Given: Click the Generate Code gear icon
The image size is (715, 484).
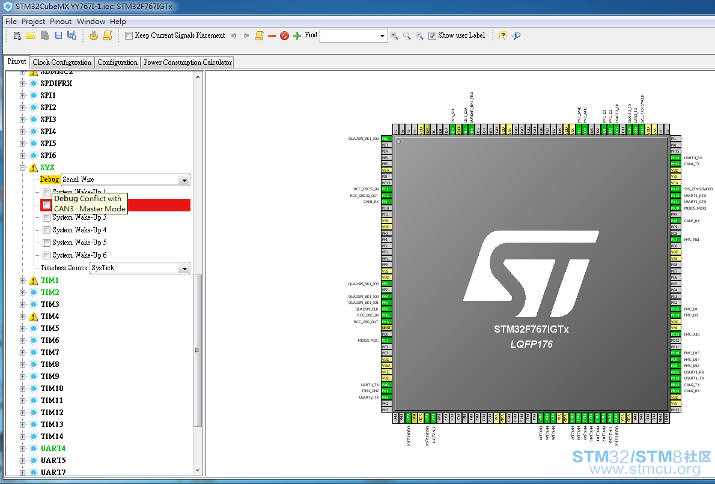Looking at the screenshot, I should 94,35.
